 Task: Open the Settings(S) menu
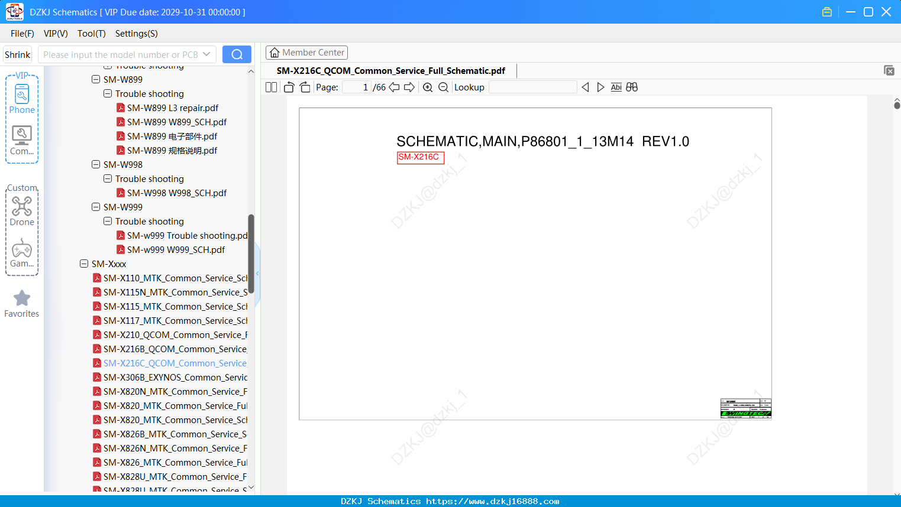(x=137, y=34)
